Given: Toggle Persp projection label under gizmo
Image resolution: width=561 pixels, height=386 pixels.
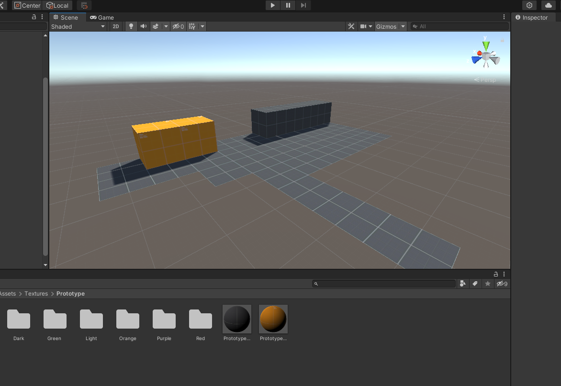Looking at the screenshot, I should (x=485, y=80).
